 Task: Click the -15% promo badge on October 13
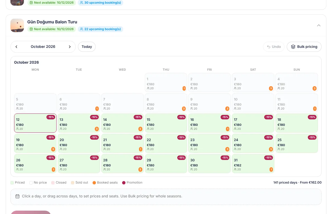pos(95,117)
